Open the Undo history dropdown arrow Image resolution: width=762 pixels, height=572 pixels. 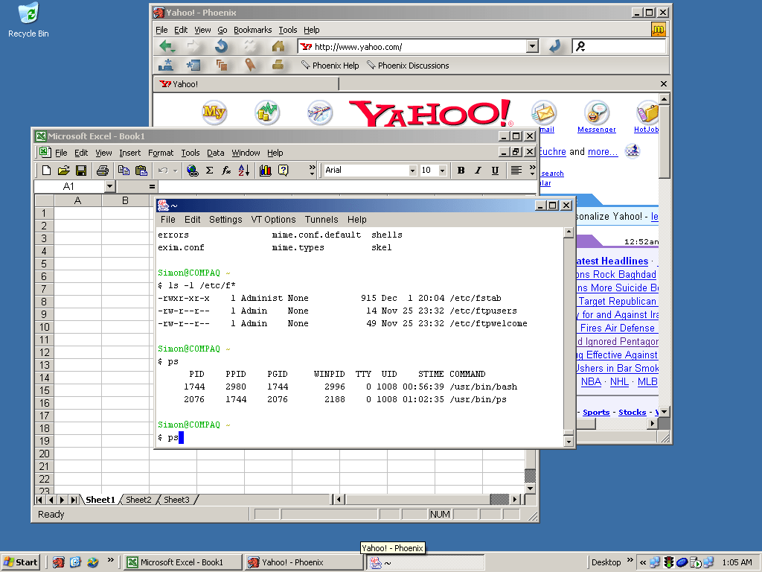tap(175, 171)
